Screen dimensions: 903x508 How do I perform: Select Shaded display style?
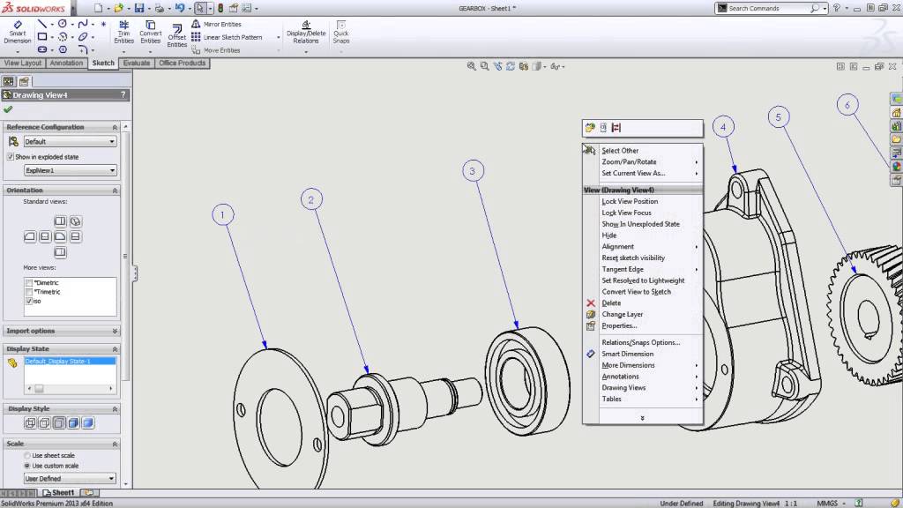tap(87, 423)
